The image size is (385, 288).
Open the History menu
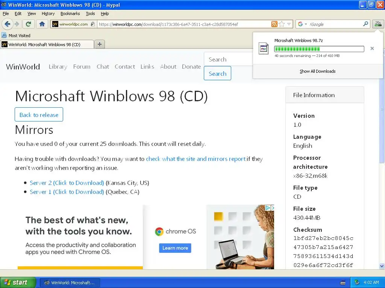pos(48,13)
